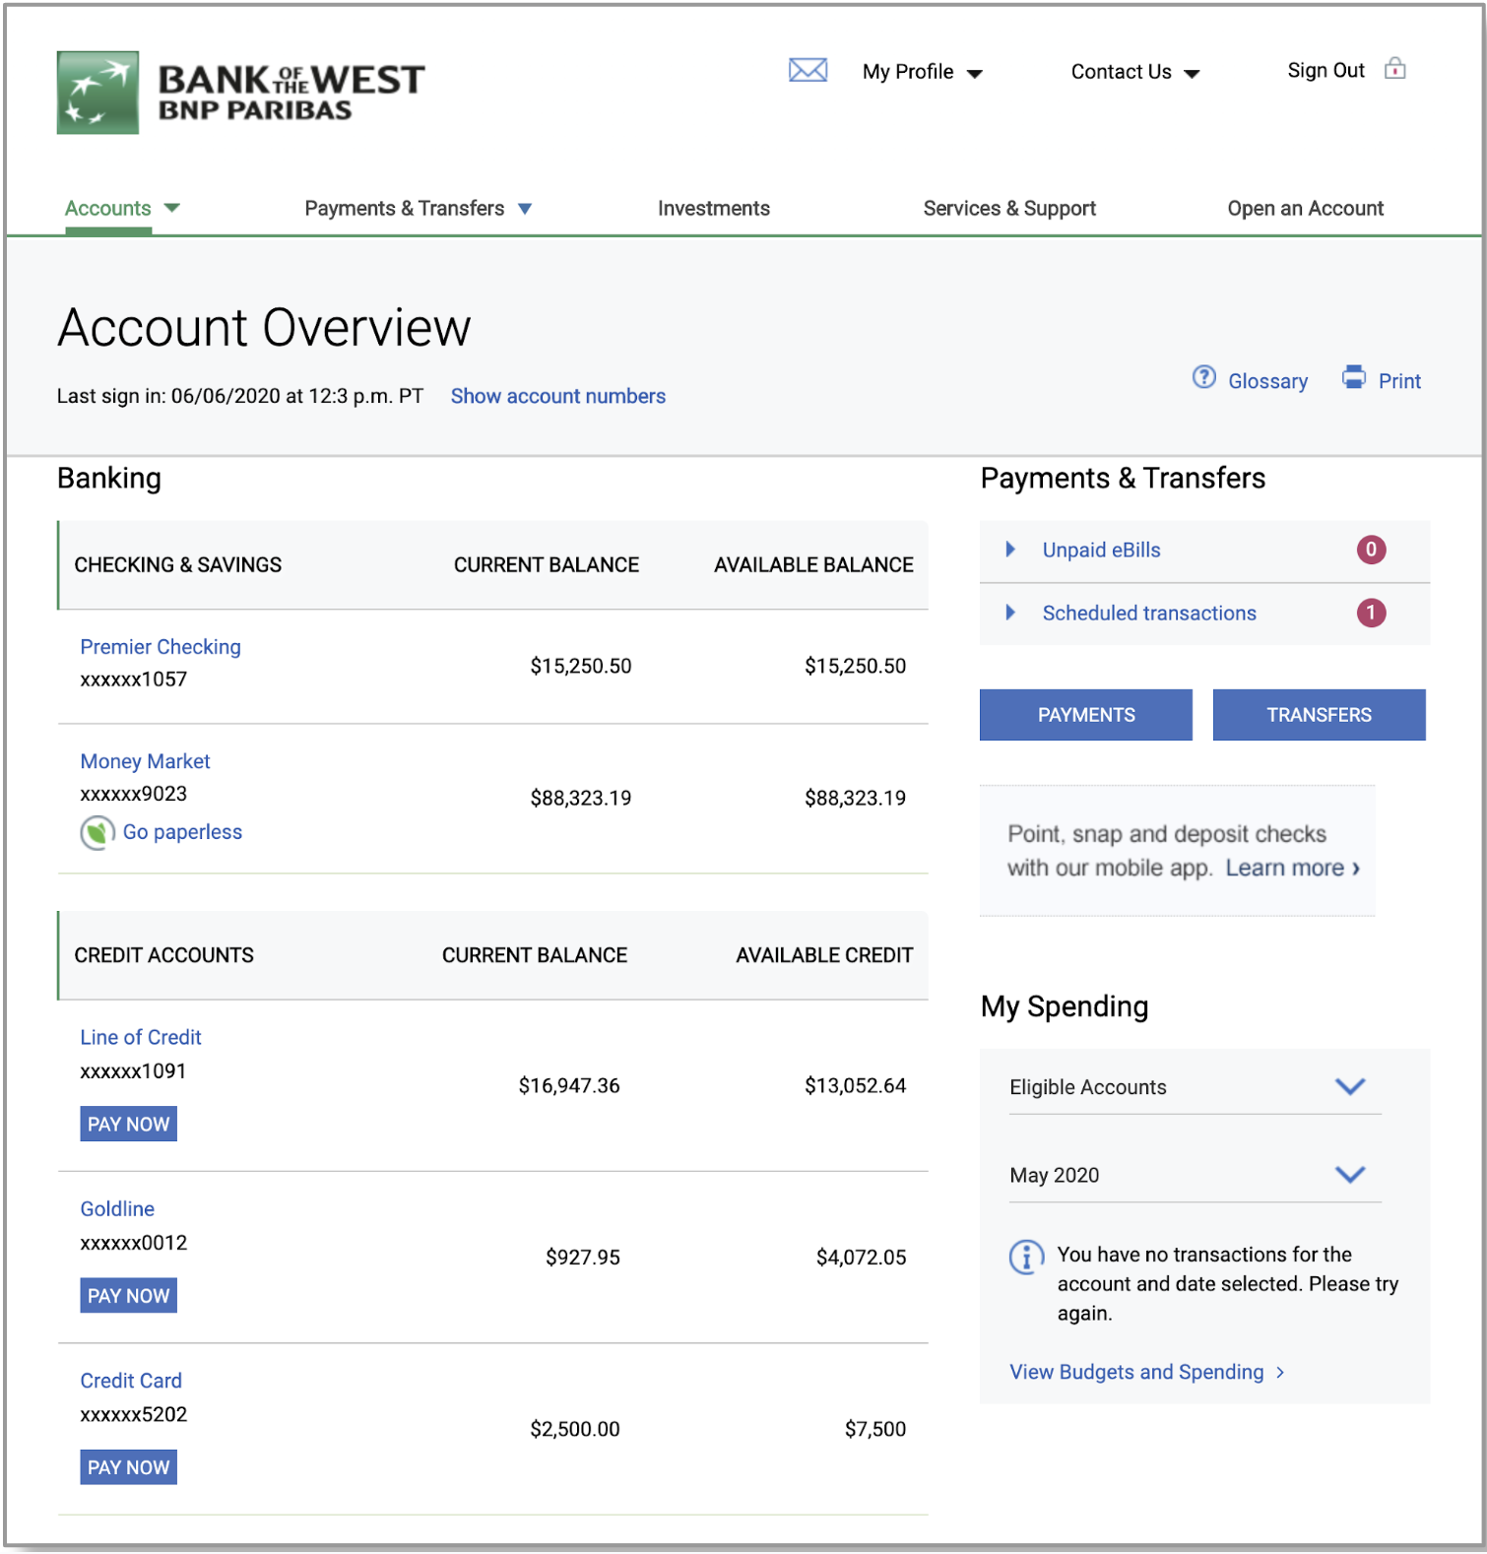Image resolution: width=1487 pixels, height=1554 pixels.
Task: Click Premier Checking current balance $15,250.50
Action: 581,666
